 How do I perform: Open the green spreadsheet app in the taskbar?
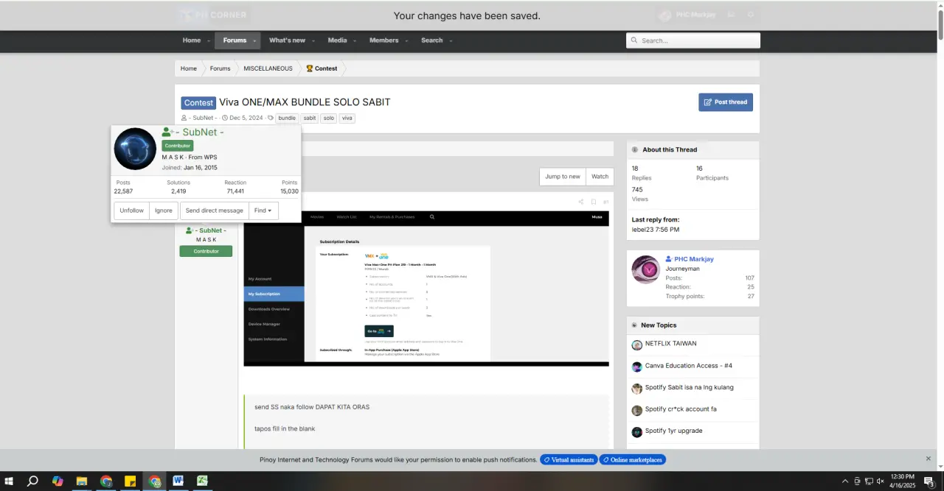pos(201,481)
